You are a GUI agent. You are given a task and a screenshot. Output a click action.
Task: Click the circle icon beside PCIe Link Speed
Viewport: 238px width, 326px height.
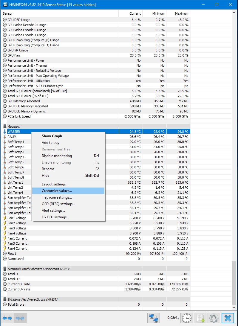click(5, 116)
